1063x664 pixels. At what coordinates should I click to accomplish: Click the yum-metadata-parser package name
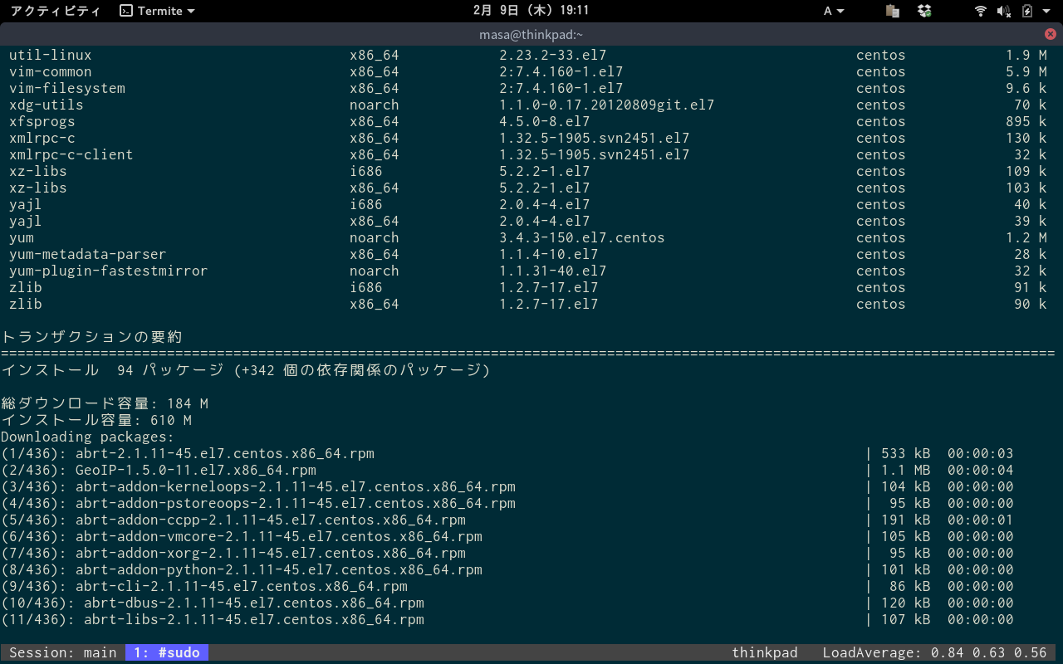[x=87, y=254]
